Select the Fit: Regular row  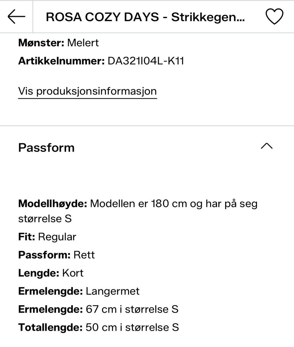[47, 237]
